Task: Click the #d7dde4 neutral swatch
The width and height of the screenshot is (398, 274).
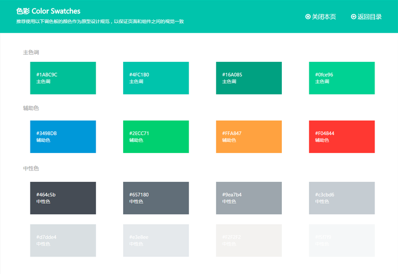Action: pyautogui.click(x=63, y=241)
